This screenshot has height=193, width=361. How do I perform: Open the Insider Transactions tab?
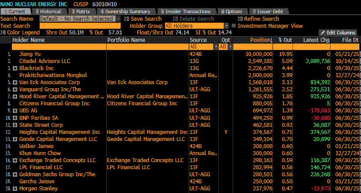point(186,11)
